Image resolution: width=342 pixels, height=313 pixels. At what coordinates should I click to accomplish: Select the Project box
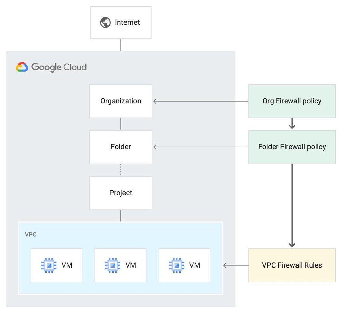coord(120,193)
